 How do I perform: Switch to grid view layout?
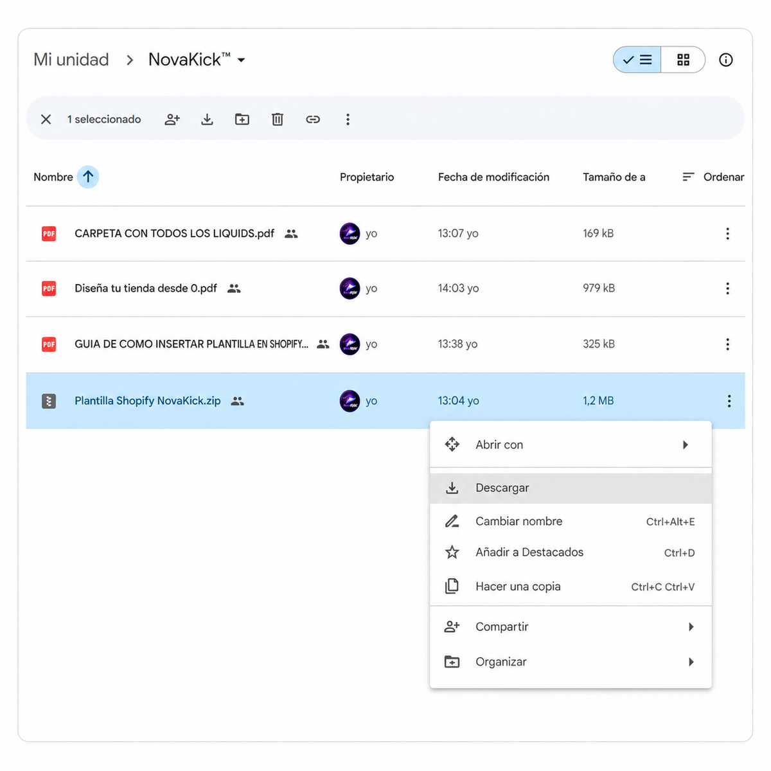pos(683,60)
